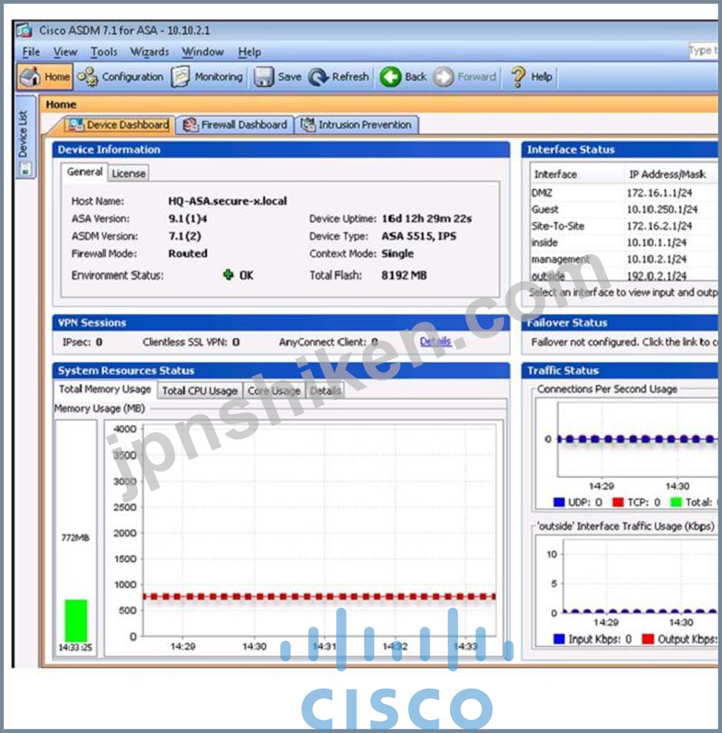Click the 772MB memory value label
The width and height of the screenshot is (722, 733).
click(x=75, y=537)
